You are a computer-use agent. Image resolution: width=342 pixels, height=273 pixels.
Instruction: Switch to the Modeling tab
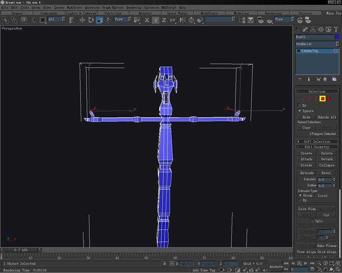241,13
